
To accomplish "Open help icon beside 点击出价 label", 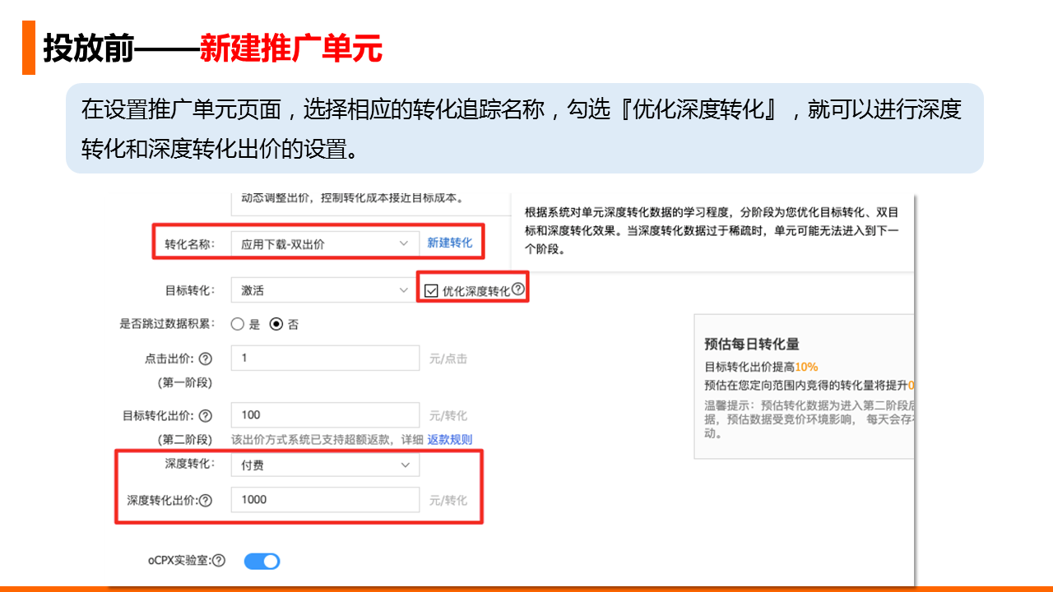I will 206,358.
